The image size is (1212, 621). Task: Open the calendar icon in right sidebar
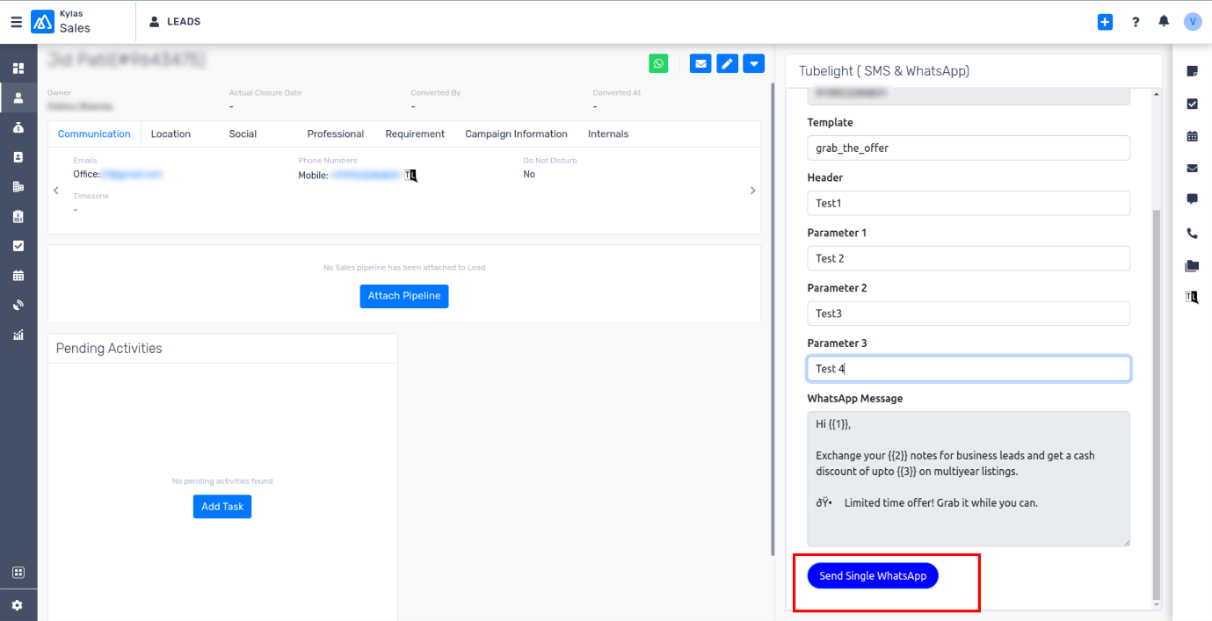click(x=1192, y=136)
